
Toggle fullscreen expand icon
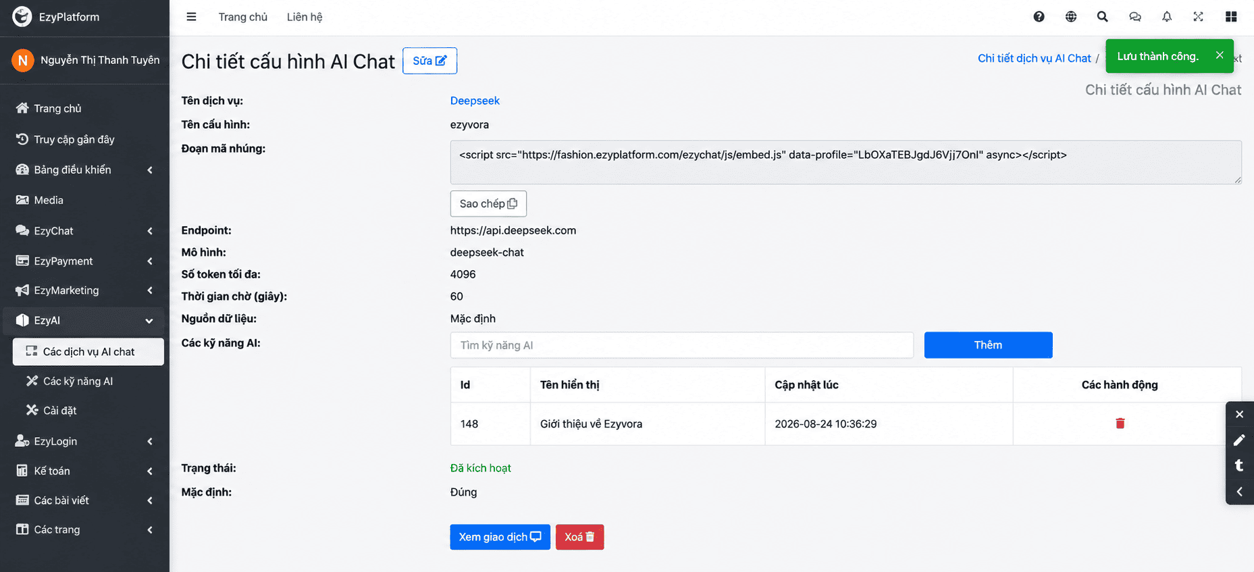(x=1199, y=17)
